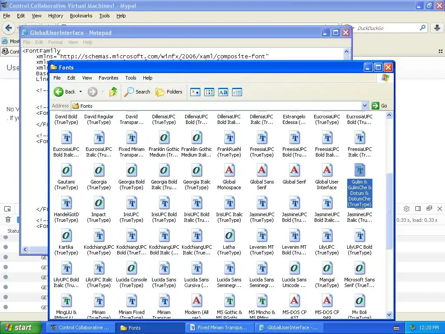This screenshot has height=334, width=445.
Task: Select the Franklin Gothic Medium font icon
Action: (x=164, y=137)
